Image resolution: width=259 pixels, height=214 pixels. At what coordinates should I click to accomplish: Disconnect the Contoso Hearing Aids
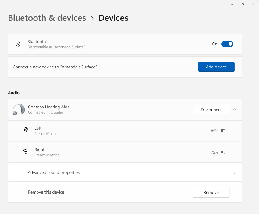click(x=211, y=110)
